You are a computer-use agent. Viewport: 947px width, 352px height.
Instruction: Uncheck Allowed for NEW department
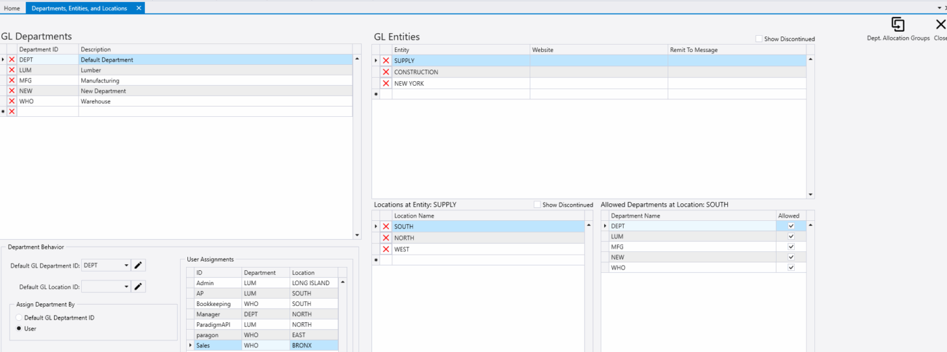pos(791,257)
